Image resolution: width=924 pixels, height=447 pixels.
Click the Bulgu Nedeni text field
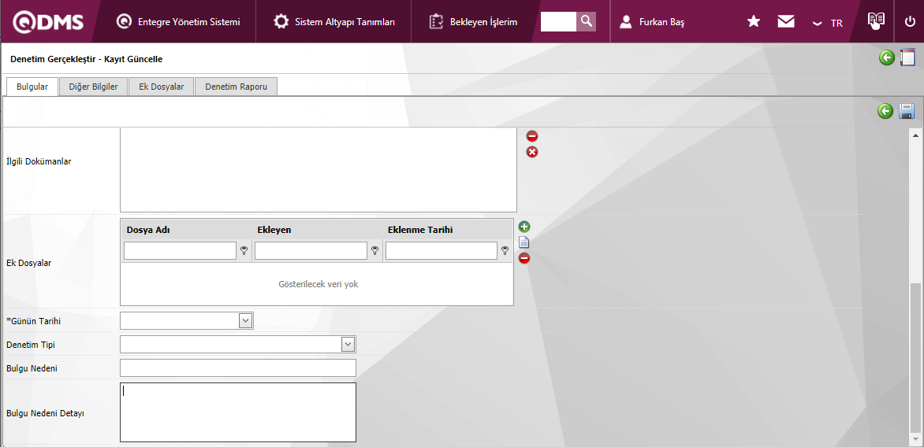(x=238, y=368)
